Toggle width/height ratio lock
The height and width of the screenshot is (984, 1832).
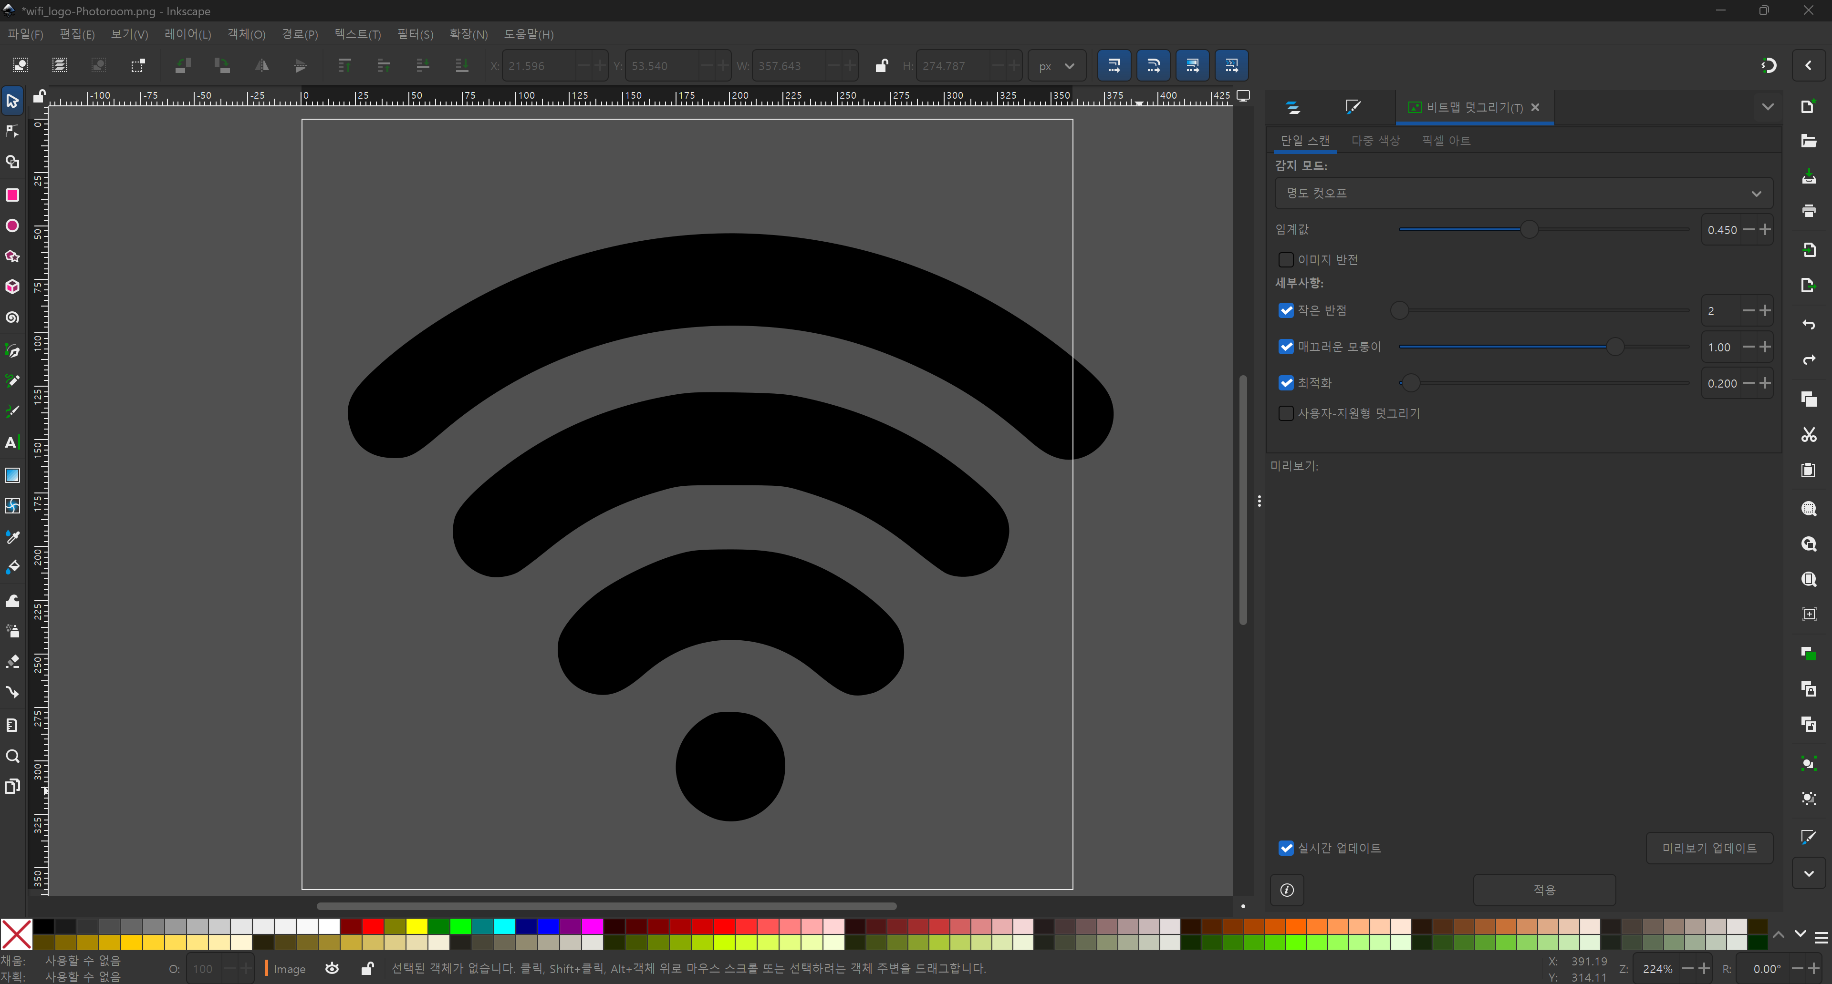[881, 66]
